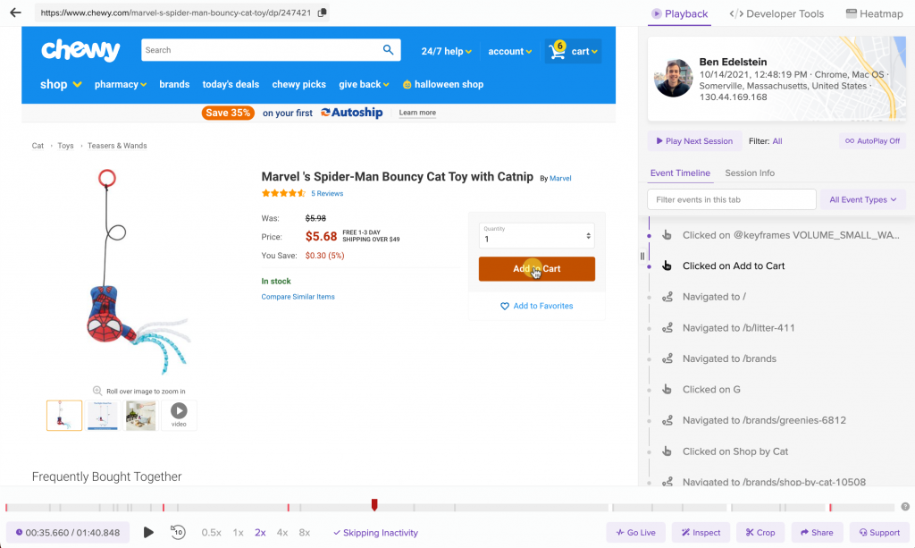The width and height of the screenshot is (915, 548).
Task: Open the All Event Types dropdown
Action: coord(862,199)
